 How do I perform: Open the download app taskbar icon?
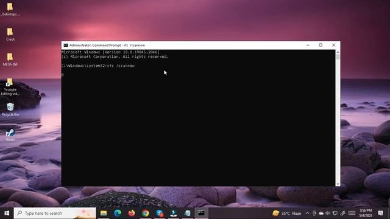click(174, 213)
